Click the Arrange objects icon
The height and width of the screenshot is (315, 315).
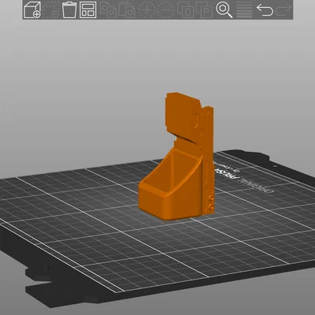[x=88, y=10]
